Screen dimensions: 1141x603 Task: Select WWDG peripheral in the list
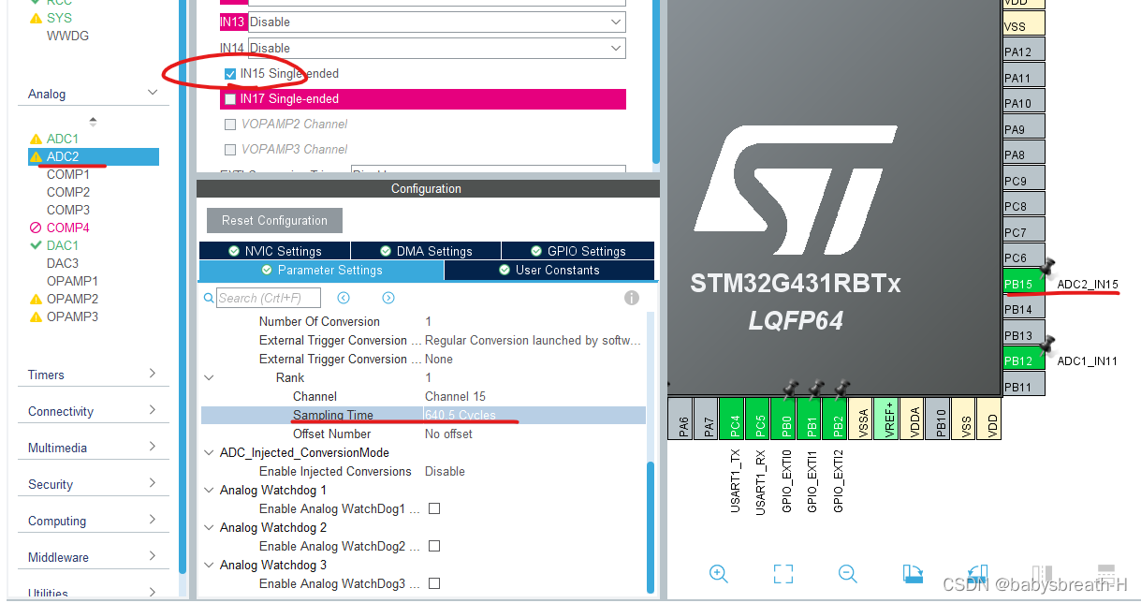point(68,36)
